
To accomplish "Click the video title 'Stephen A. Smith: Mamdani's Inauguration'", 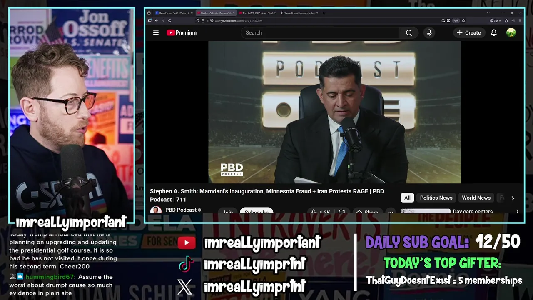I will (267, 195).
